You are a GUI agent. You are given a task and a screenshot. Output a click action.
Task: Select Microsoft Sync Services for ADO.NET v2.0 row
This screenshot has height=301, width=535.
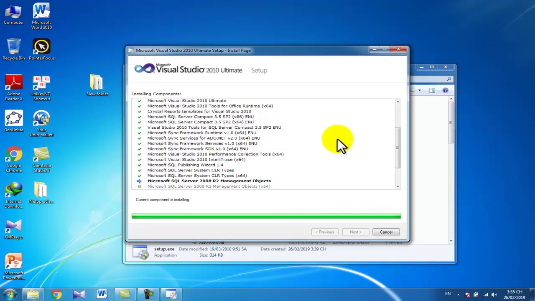pos(204,138)
